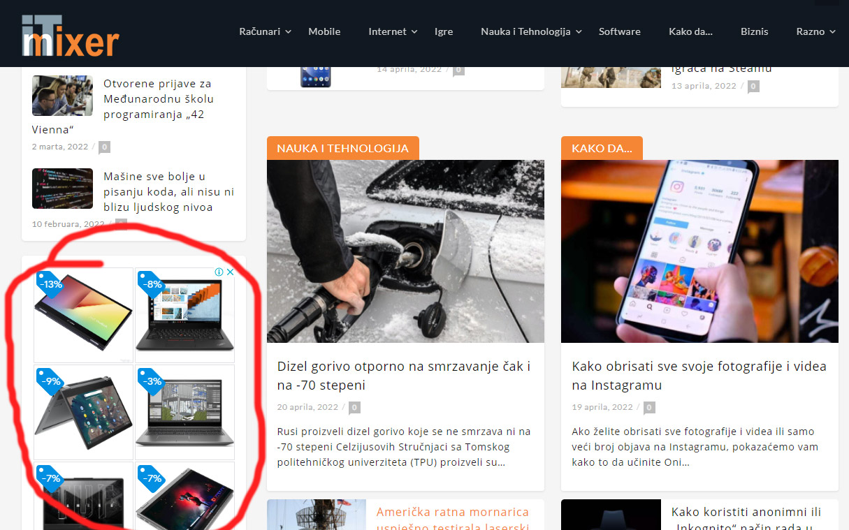
Task: Open the Biznis menu item
Action: pos(755,31)
